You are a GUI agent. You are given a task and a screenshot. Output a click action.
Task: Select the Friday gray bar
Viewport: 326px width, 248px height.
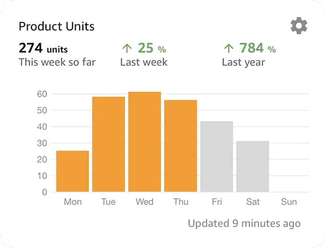pyautogui.click(x=217, y=156)
